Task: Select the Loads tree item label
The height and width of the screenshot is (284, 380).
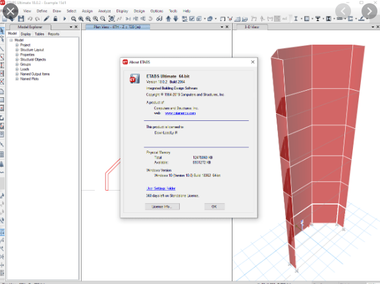Action: point(25,69)
